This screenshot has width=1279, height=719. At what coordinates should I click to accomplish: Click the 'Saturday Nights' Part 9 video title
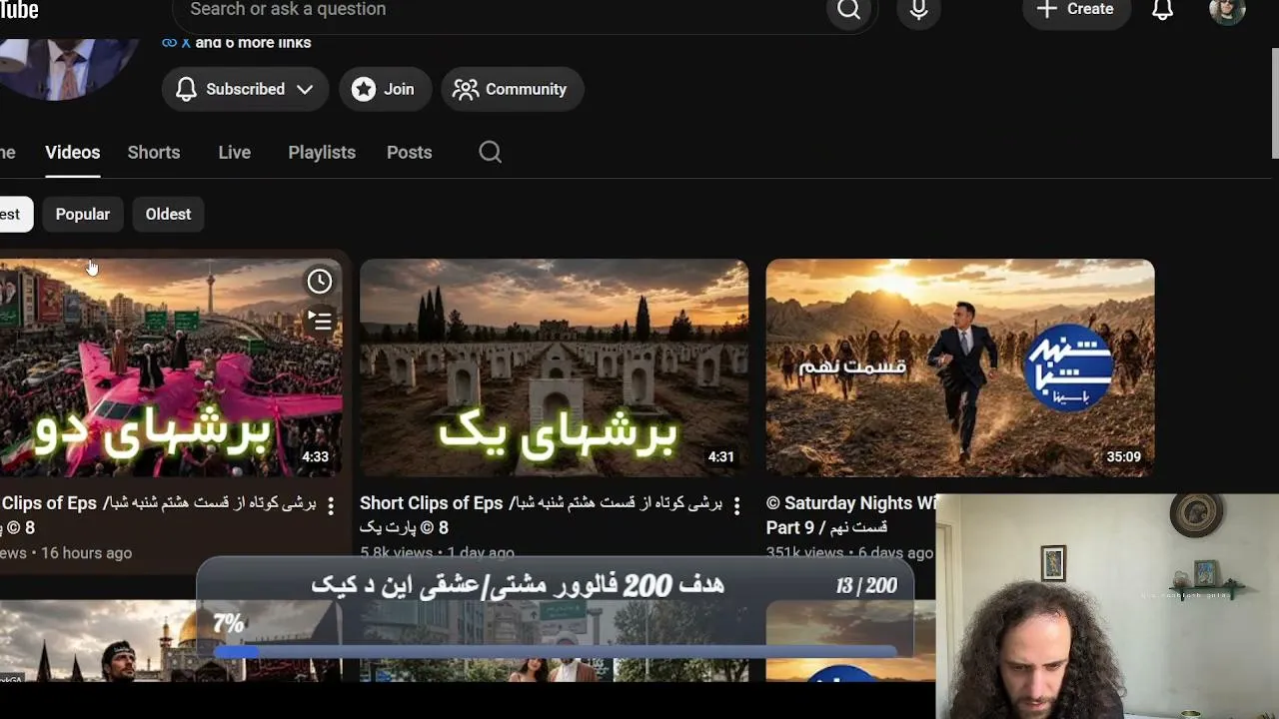pos(851,515)
